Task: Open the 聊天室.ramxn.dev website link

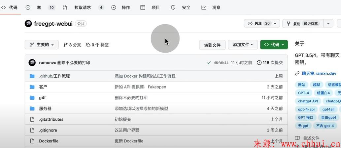Action: click(x=319, y=73)
